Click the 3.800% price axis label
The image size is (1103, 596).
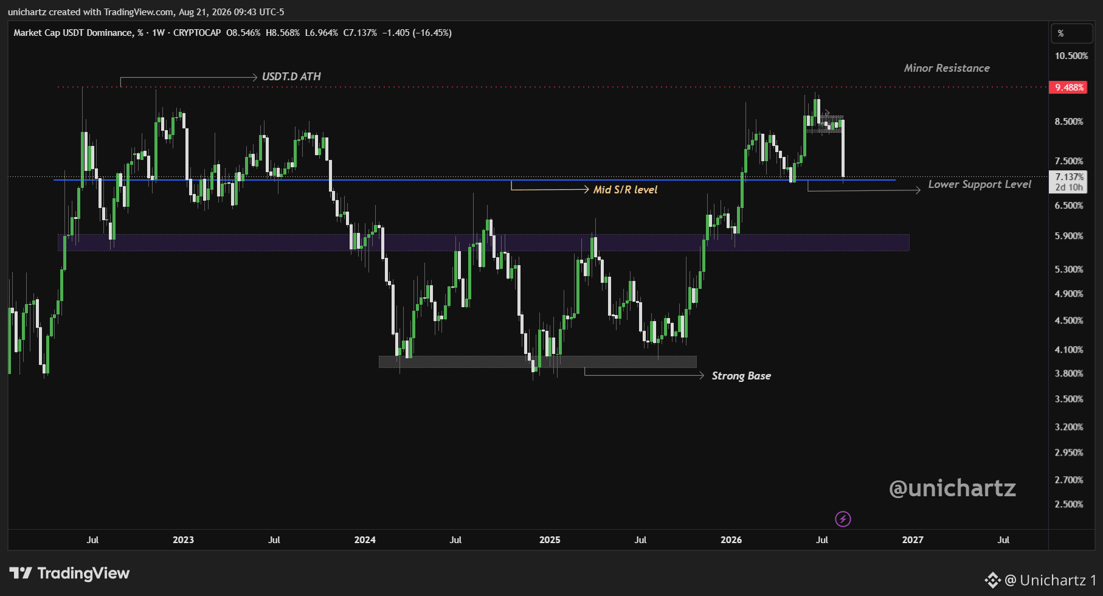(1069, 373)
